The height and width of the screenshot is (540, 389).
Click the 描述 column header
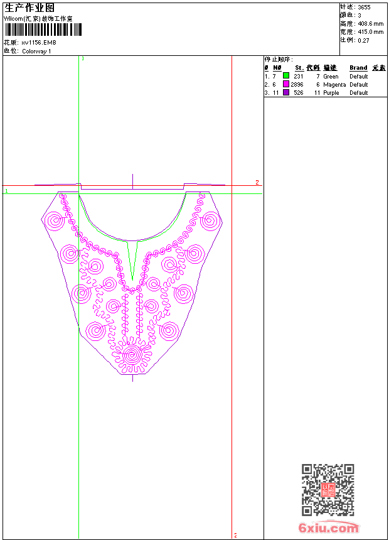pos(330,68)
